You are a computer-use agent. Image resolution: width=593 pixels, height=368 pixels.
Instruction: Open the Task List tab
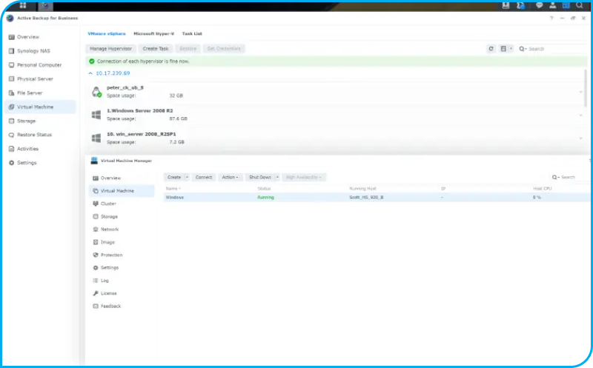192,33
